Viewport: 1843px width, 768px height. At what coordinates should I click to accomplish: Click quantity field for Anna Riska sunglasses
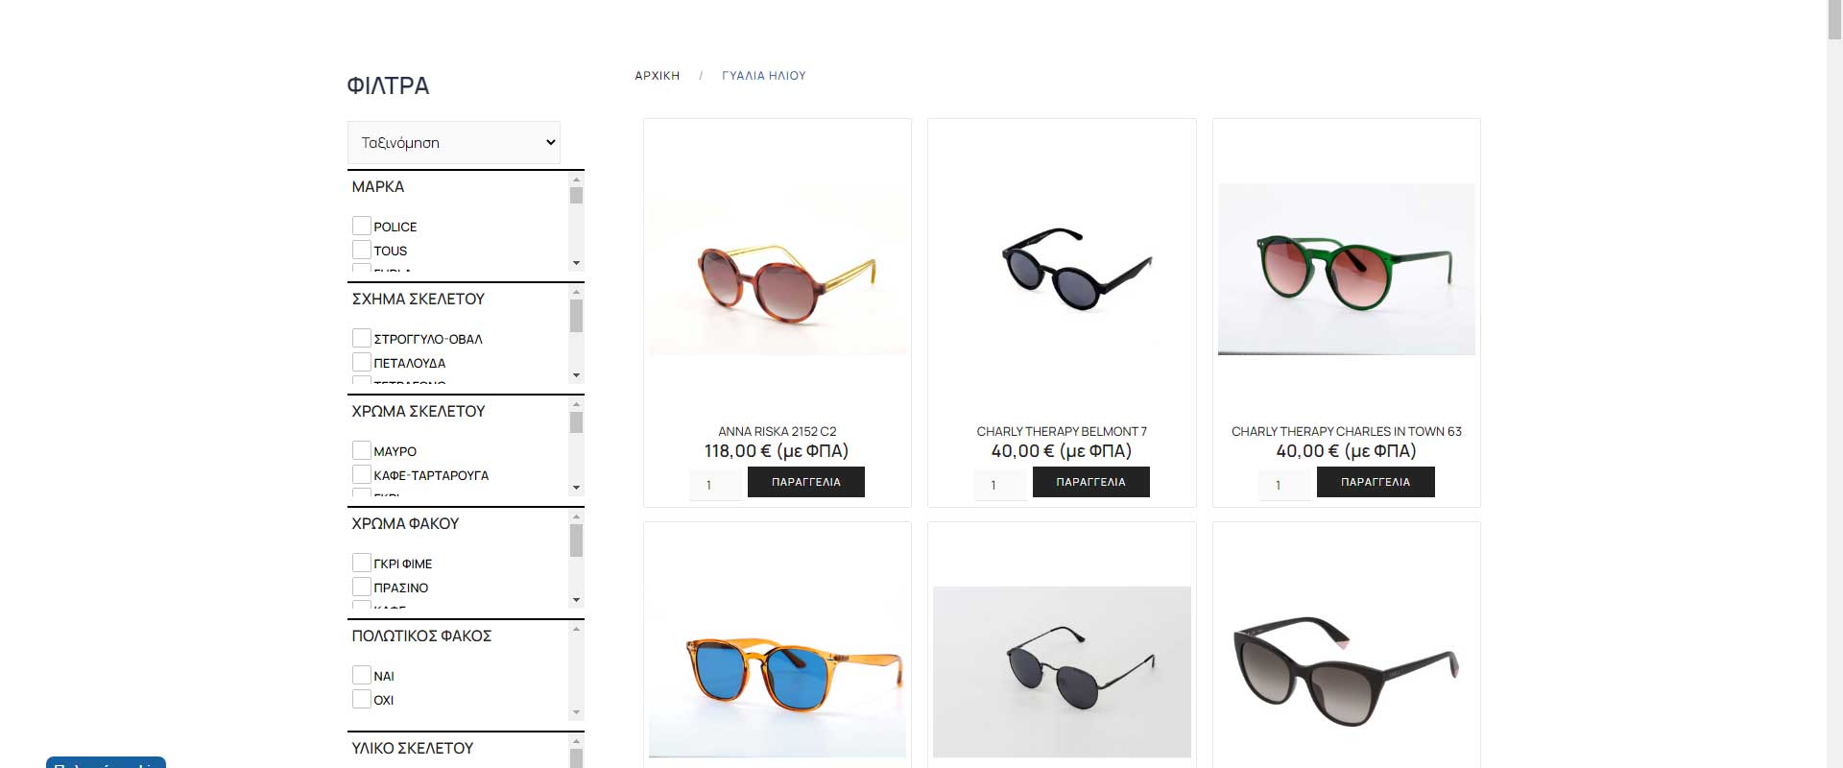pyautogui.click(x=715, y=485)
